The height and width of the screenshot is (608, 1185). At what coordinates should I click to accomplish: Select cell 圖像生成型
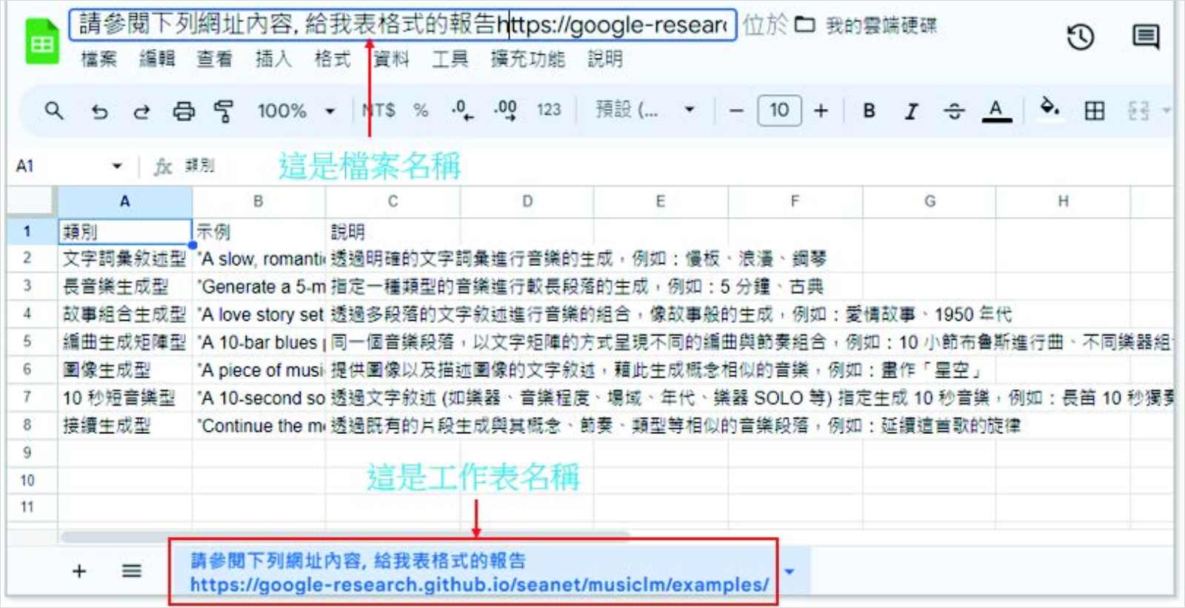(x=125, y=370)
